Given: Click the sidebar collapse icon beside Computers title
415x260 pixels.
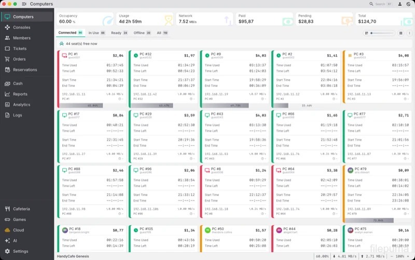Looking at the screenshot, I should click(x=24, y=4).
